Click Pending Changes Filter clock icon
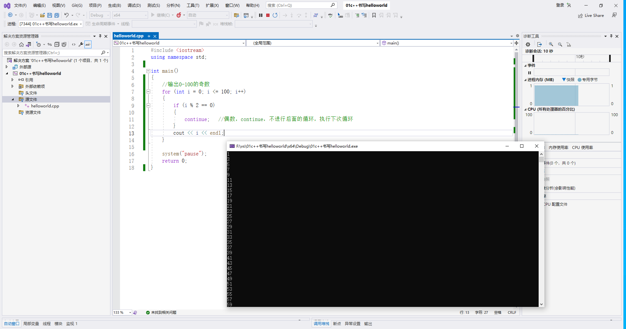The height and width of the screenshot is (329, 626). [39, 44]
